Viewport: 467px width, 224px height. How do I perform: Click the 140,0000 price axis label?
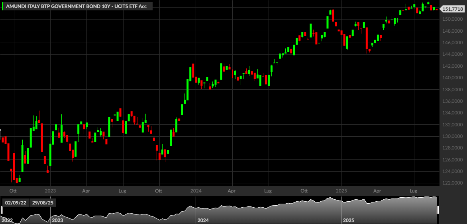point(452,78)
